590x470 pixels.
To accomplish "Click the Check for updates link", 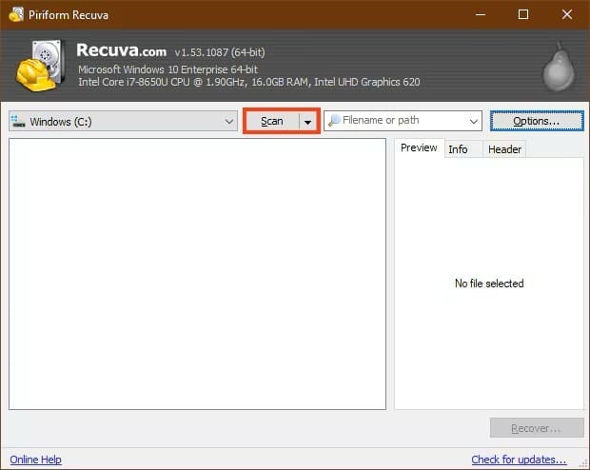I will point(519,460).
